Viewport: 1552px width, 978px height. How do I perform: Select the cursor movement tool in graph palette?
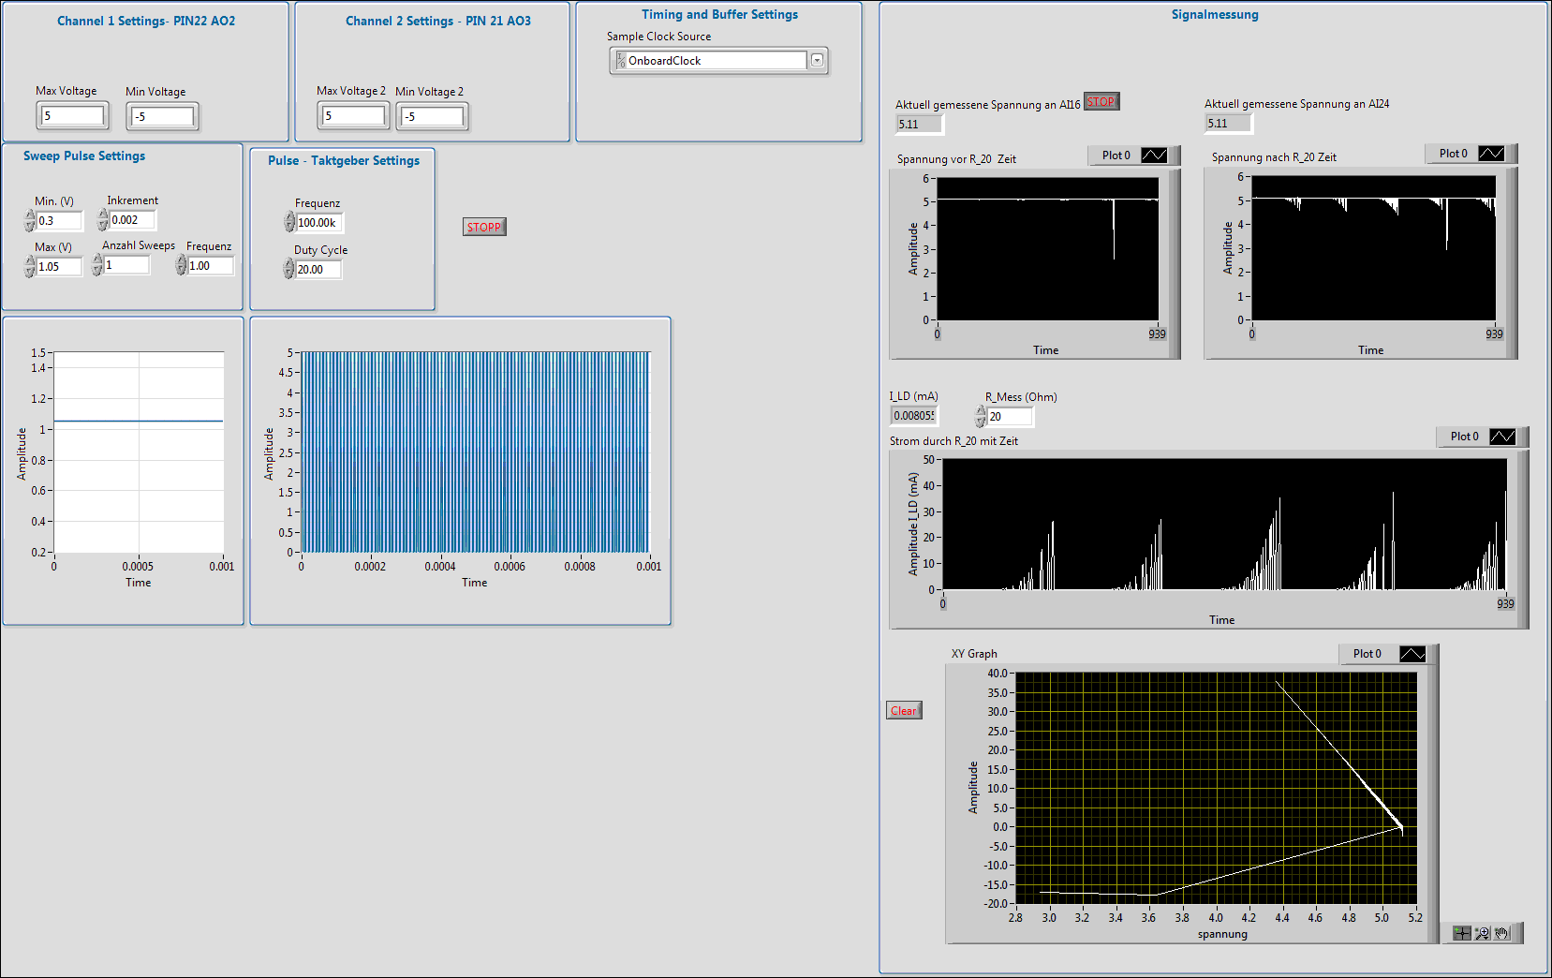(1461, 933)
